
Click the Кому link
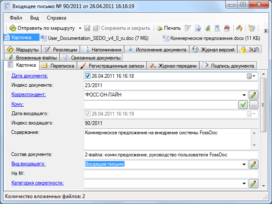click(17, 104)
